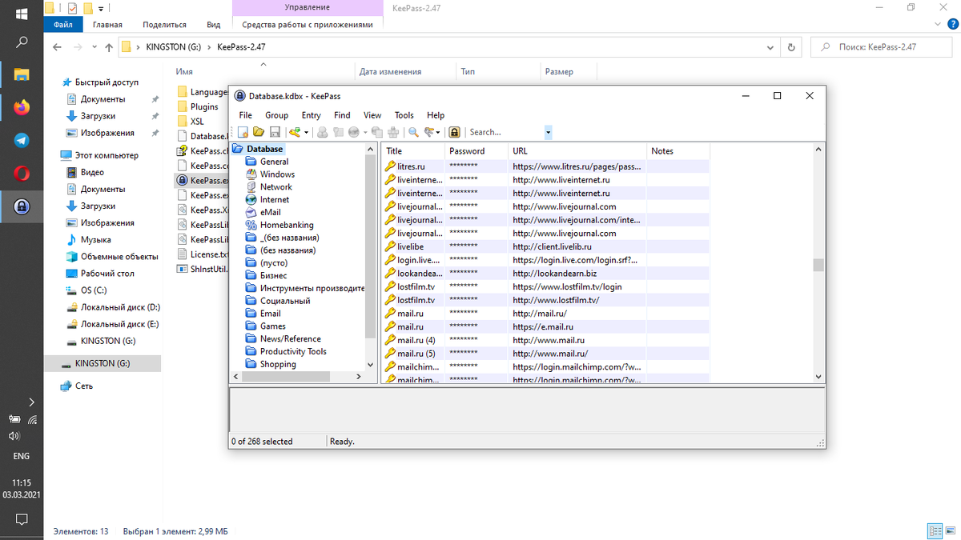Click the Copy URL to clipboard icon
Screen dimensions: 961x540
[x=377, y=132]
